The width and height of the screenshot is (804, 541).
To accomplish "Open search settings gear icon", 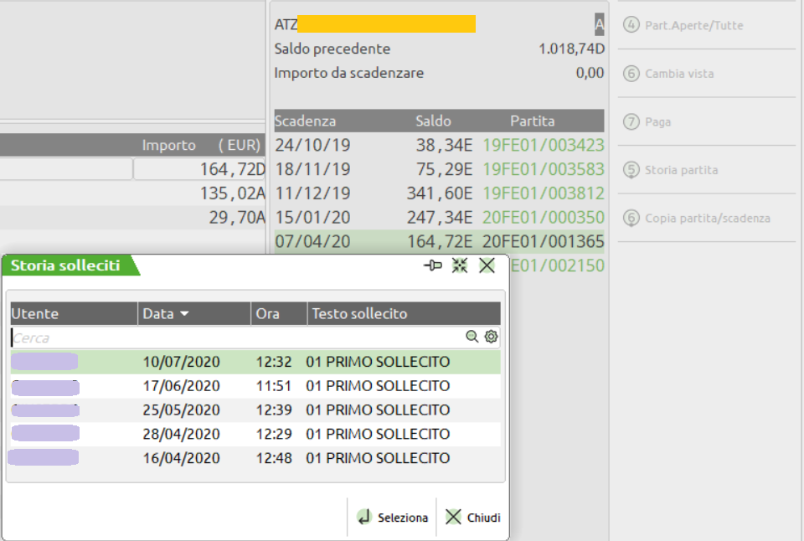I will click(x=491, y=337).
